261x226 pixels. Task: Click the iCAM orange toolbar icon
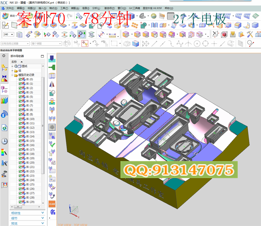pyautogui.click(x=52, y=203)
